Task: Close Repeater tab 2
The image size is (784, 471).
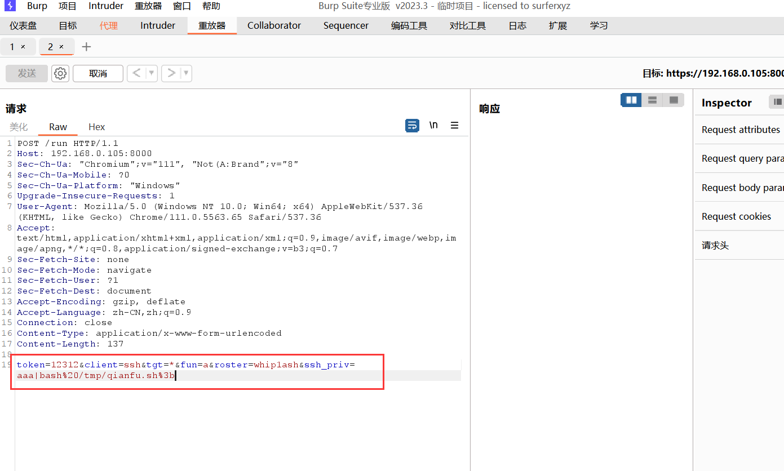Action: (61, 47)
